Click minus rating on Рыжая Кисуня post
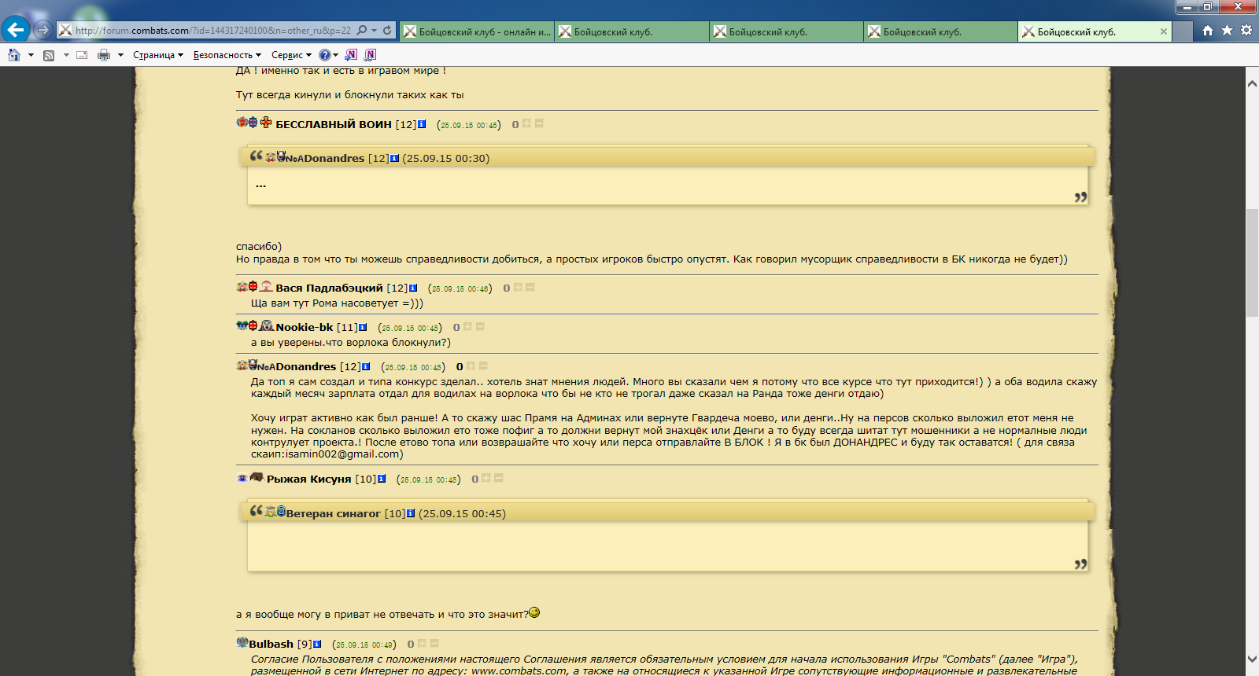 (x=498, y=478)
